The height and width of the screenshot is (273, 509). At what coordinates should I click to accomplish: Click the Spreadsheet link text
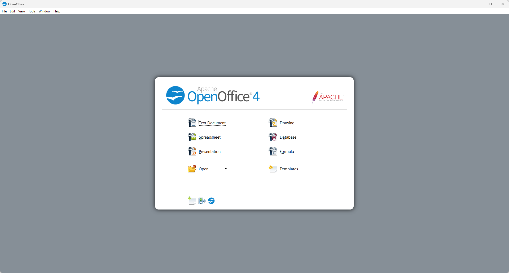point(209,137)
